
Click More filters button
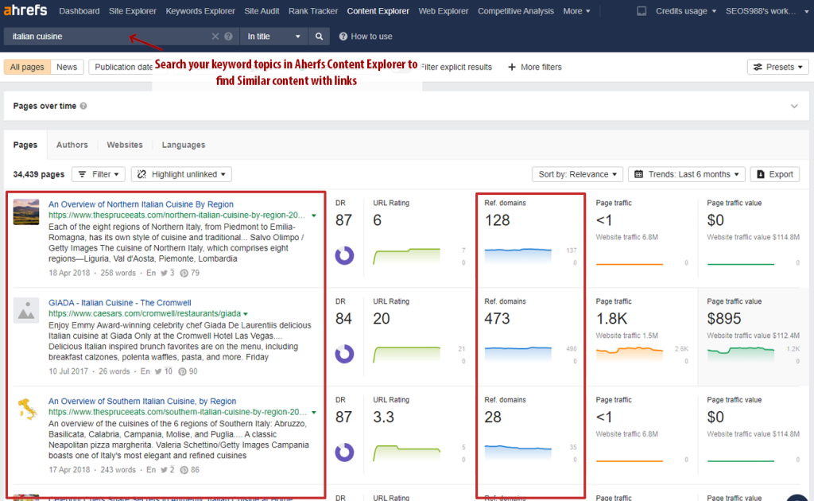coord(535,67)
